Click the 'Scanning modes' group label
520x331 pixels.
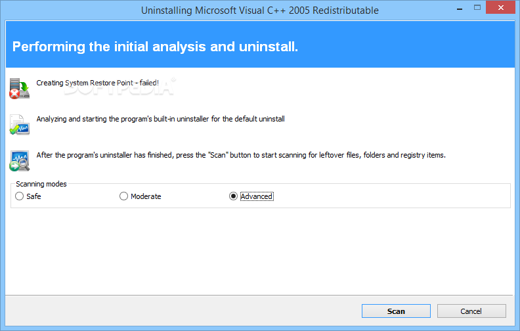[x=41, y=184]
